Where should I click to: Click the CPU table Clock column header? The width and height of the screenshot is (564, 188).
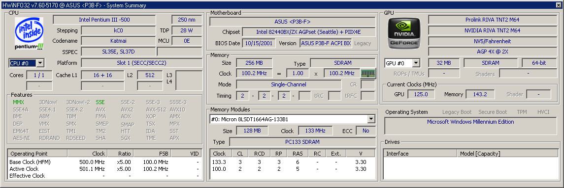coord(87,154)
